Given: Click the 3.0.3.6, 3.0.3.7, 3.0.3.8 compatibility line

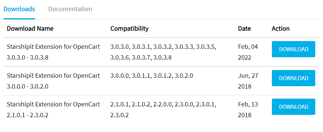Looking at the screenshot, I should click(x=141, y=58).
